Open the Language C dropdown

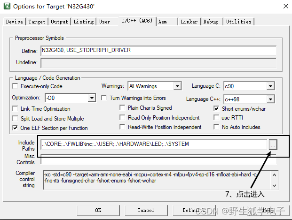click(x=270, y=86)
